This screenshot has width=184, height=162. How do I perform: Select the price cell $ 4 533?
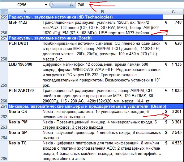173,151
